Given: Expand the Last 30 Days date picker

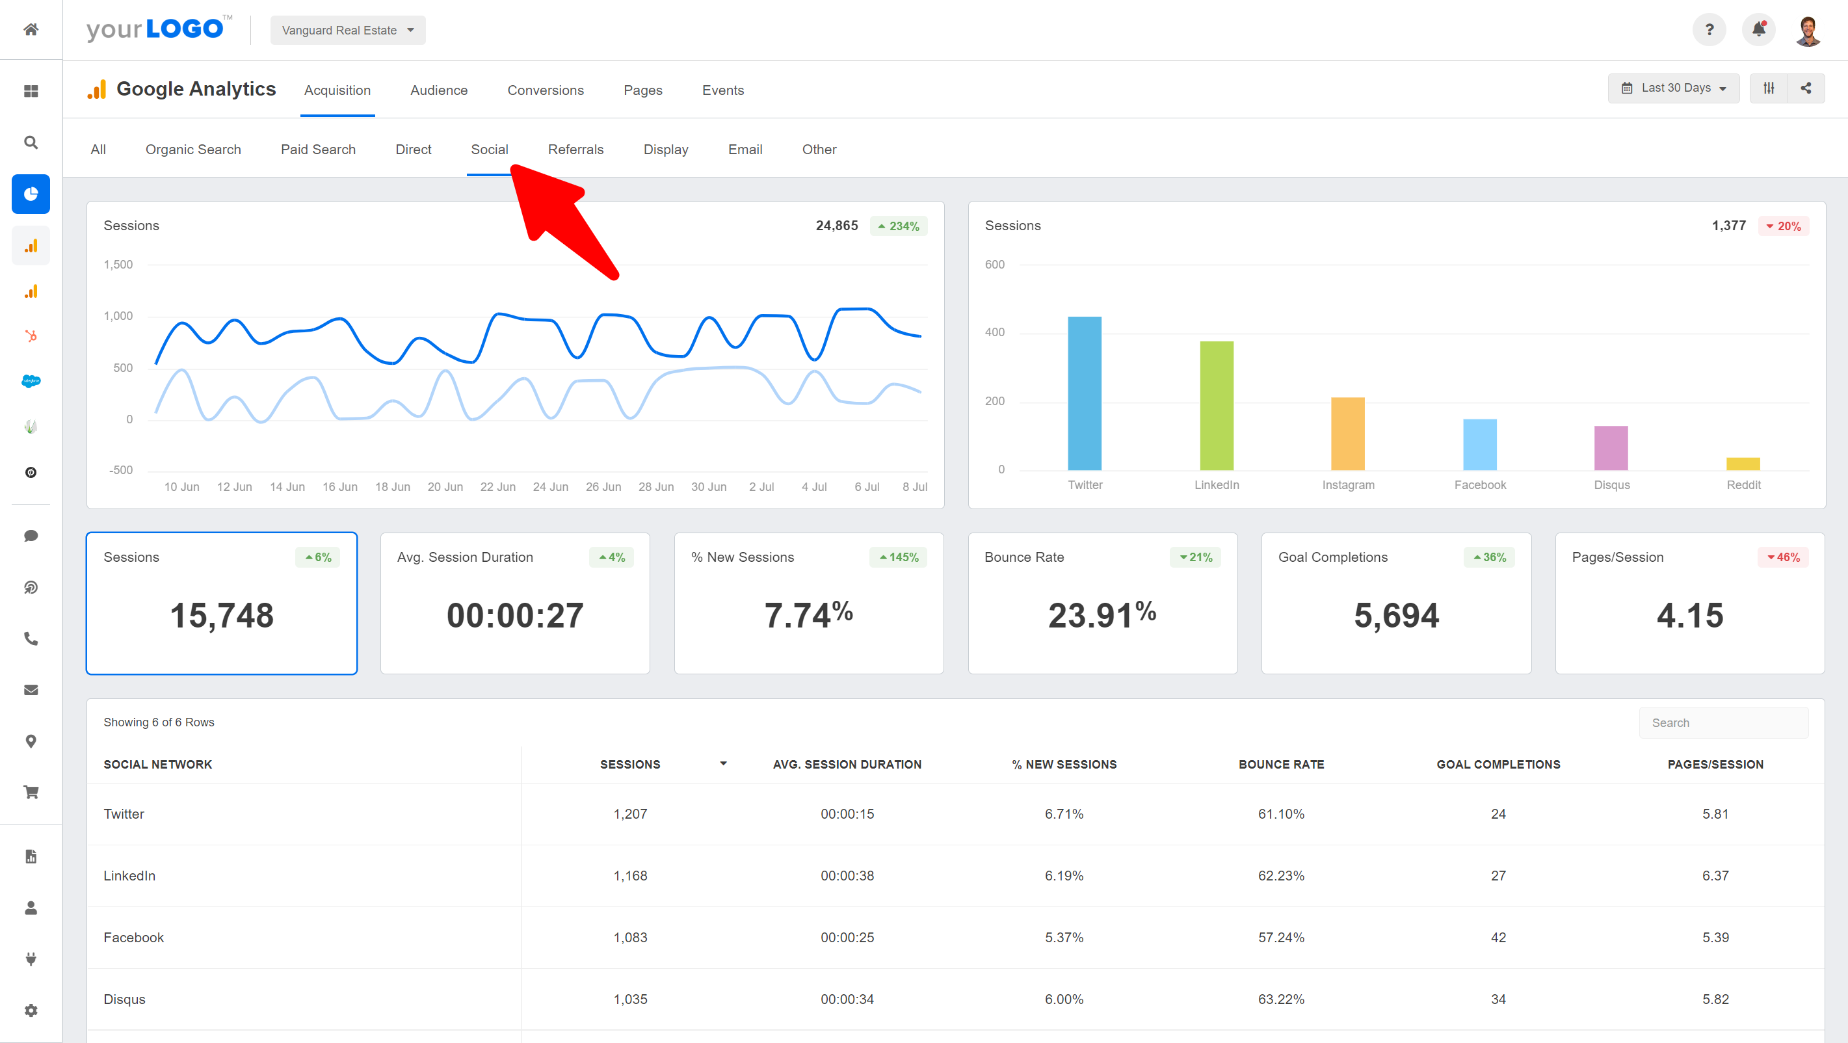Looking at the screenshot, I should pyautogui.click(x=1674, y=88).
